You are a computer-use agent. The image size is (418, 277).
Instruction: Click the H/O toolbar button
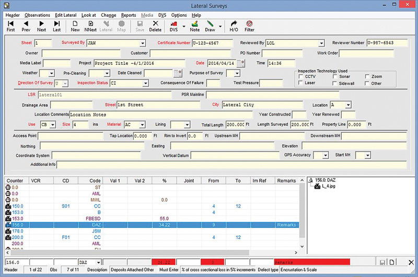point(234,26)
